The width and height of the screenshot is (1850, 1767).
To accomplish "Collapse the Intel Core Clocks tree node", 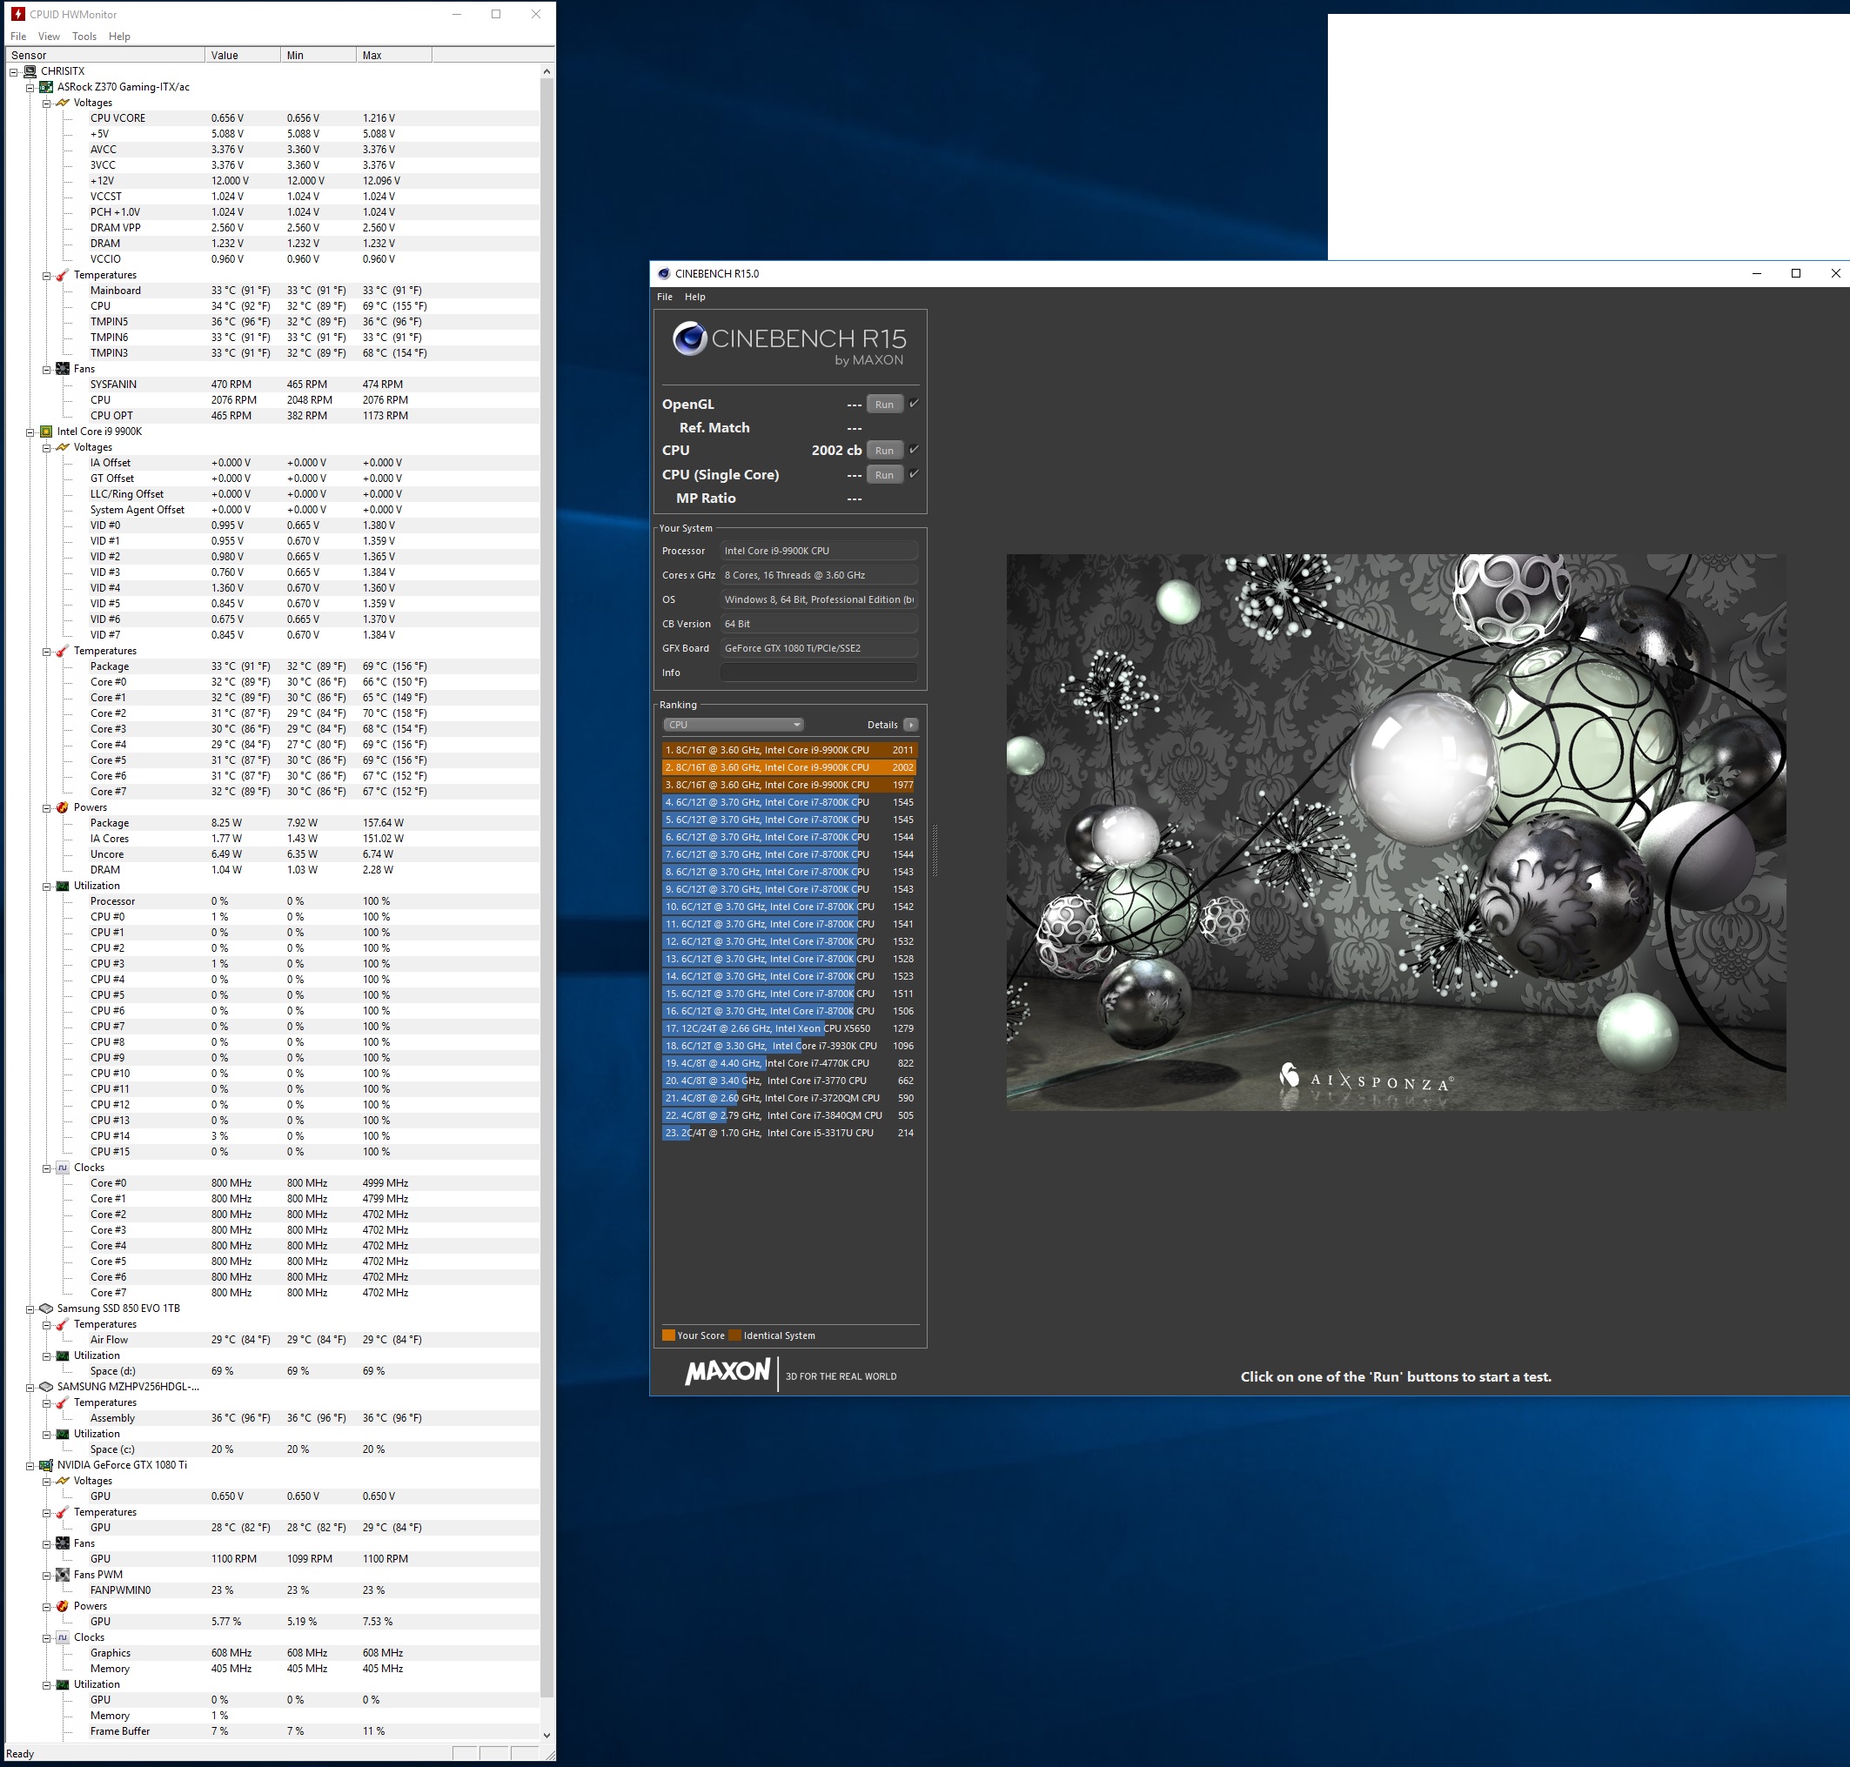I will (x=46, y=1168).
